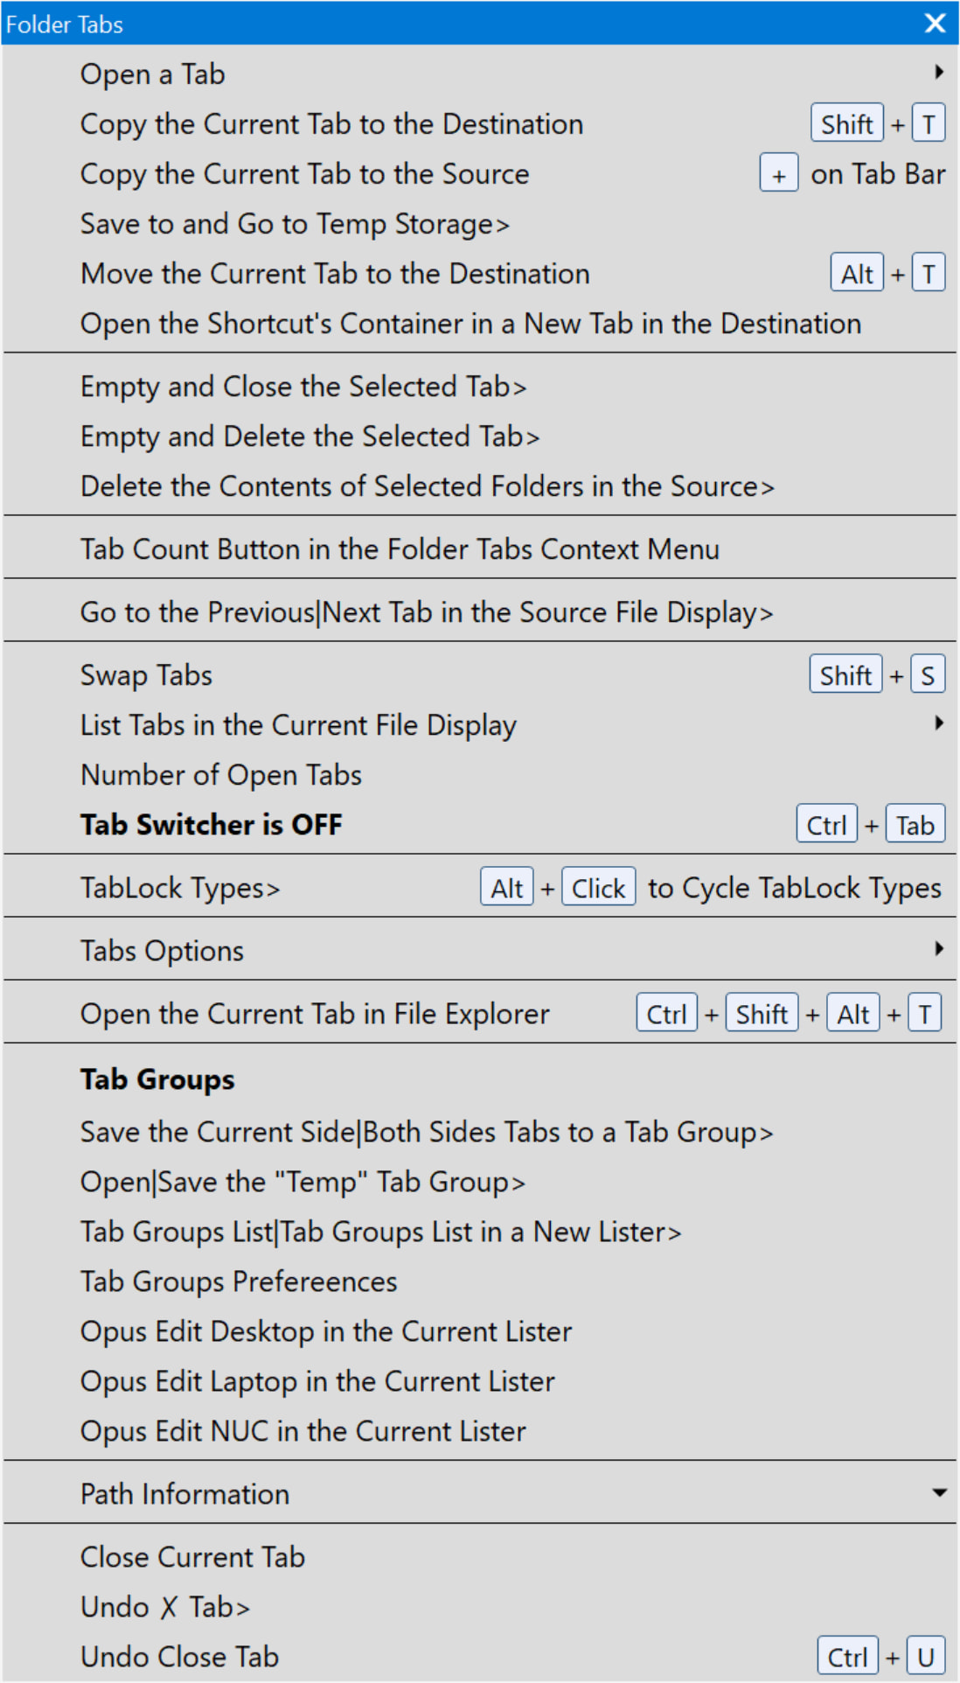This screenshot has height=1683, width=960.
Task: Expand List Tabs in the Current File Display
Action: 938,723
